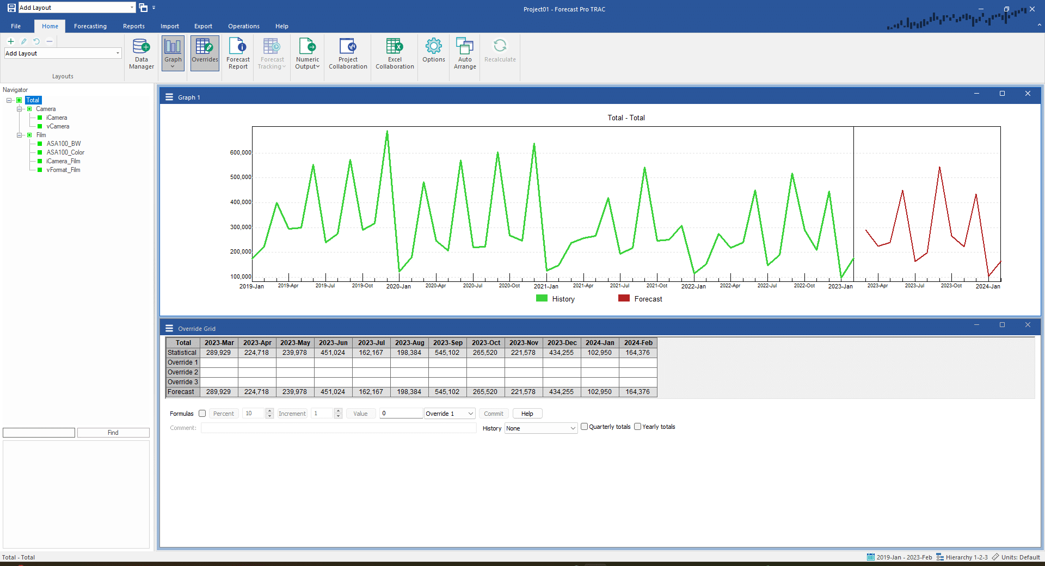Image resolution: width=1045 pixels, height=566 pixels.
Task: Launch Project Collaboration
Action: [x=348, y=53]
